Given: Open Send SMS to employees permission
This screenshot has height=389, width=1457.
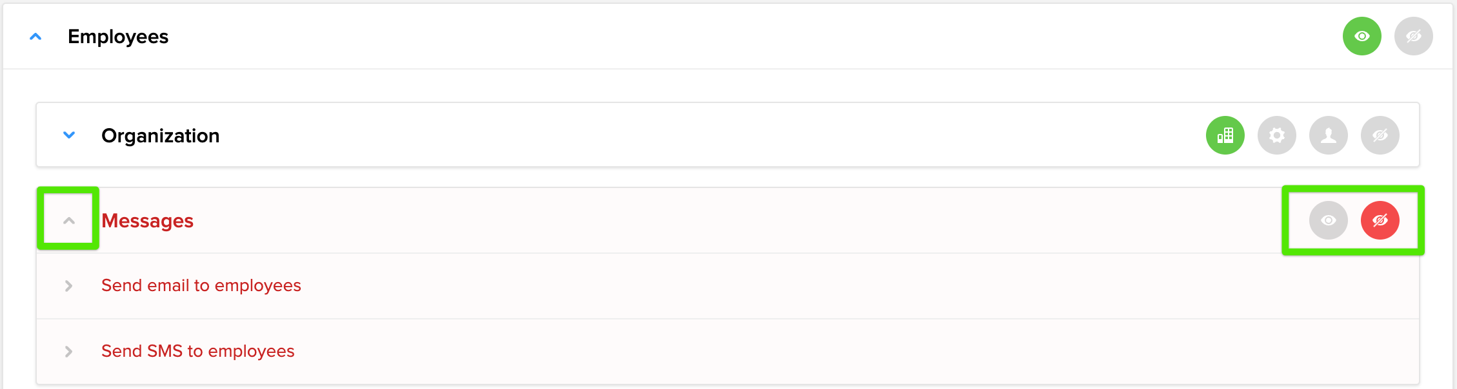Looking at the screenshot, I should click(197, 351).
